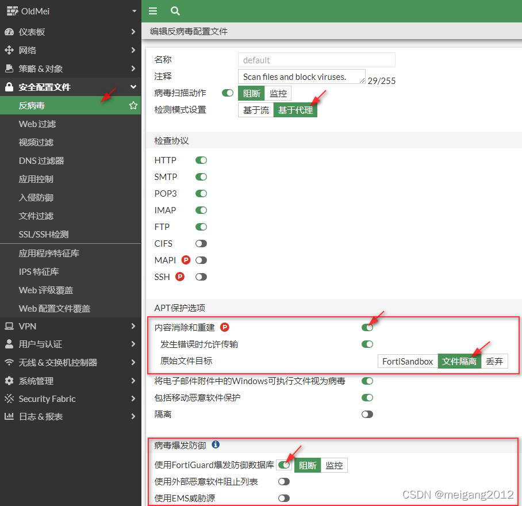The width and height of the screenshot is (522, 506).
Task: Click the OldMei device logo icon
Action: point(12,11)
